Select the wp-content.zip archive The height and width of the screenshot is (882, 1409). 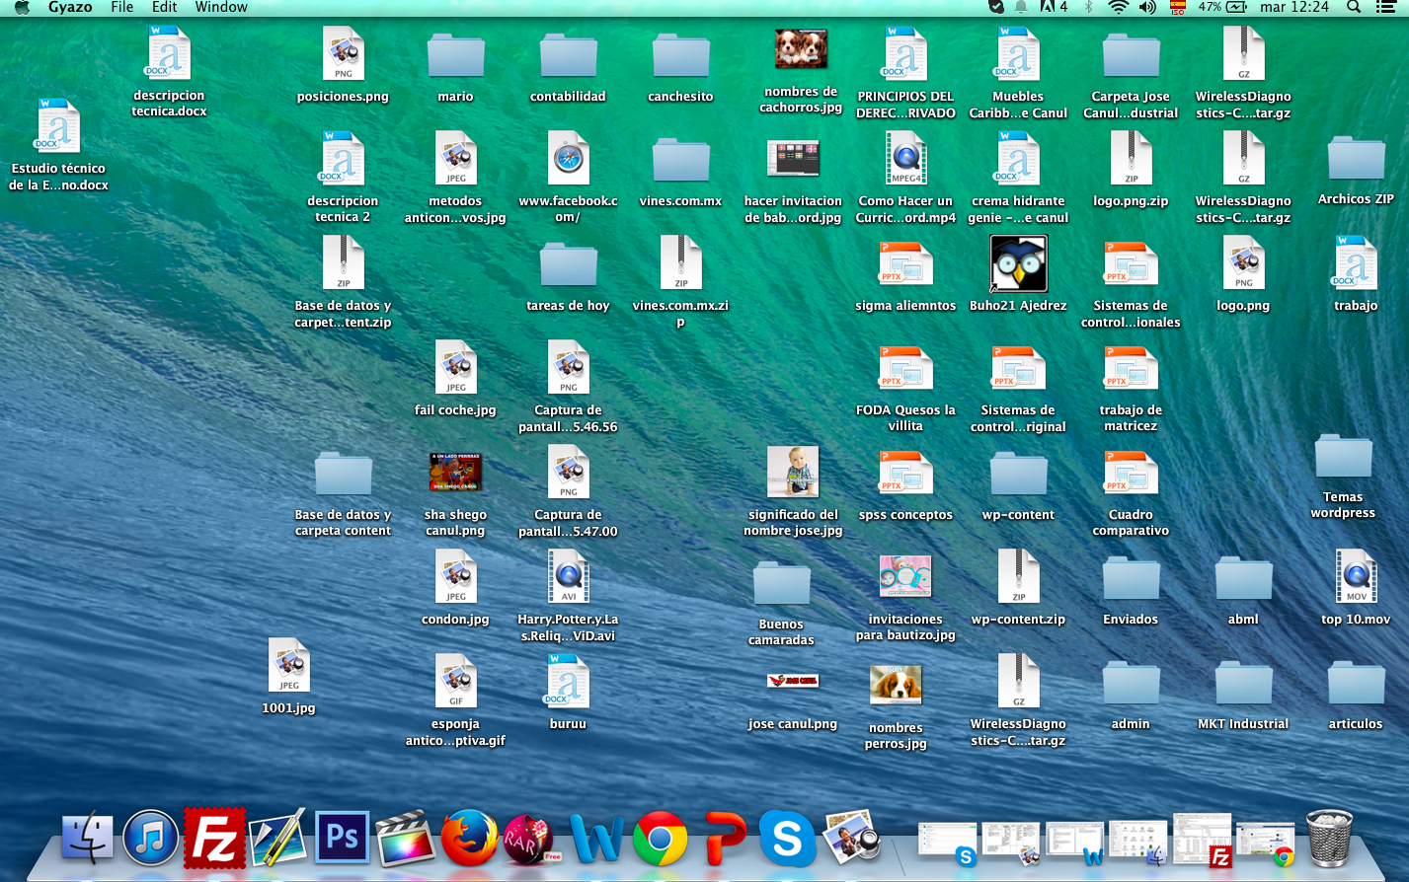click(x=1018, y=588)
